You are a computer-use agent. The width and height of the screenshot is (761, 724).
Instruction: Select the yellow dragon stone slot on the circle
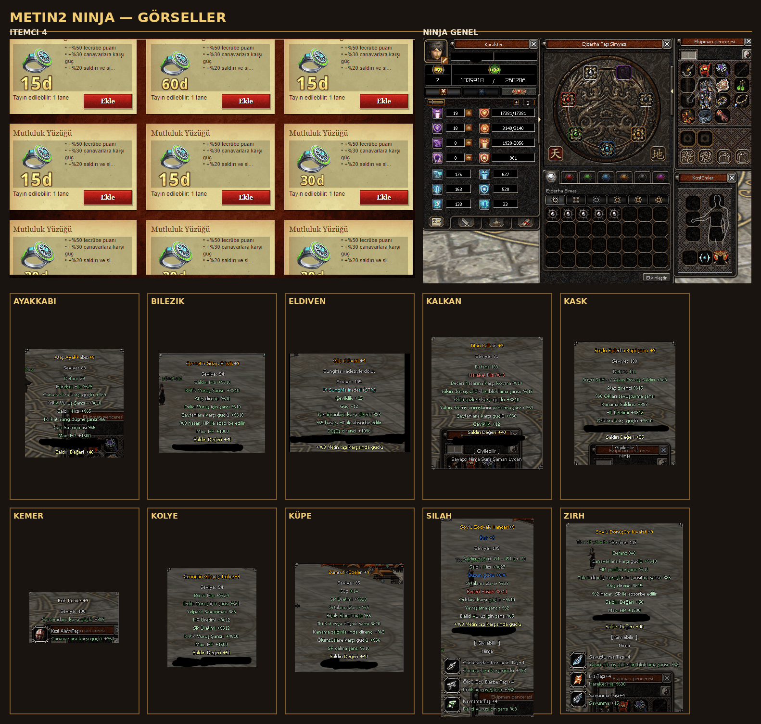pos(638,133)
